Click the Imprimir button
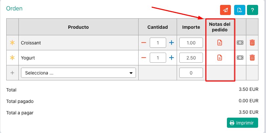The width and height of the screenshot is (266, 133). pos(242,123)
